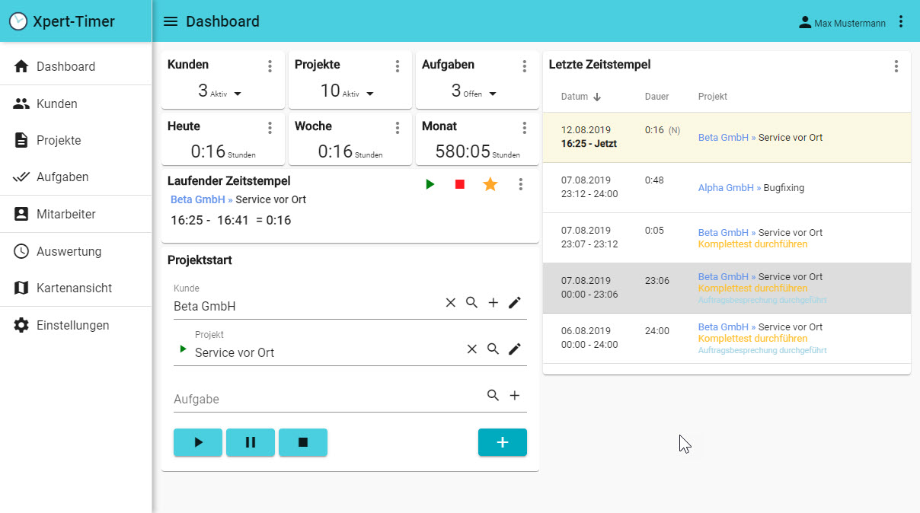The width and height of the screenshot is (920, 513).
Task: Click into the Aufgabe input field
Action: click(326, 399)
